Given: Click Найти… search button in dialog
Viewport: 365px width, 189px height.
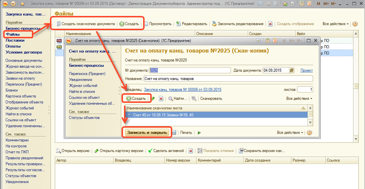Looking at the screenshot, I should coord(178,99).
